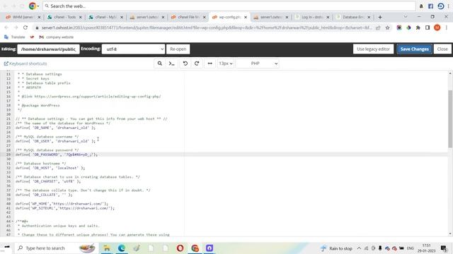Undo the last edit in the editor
453x254 pixels.
coord(185,64)
